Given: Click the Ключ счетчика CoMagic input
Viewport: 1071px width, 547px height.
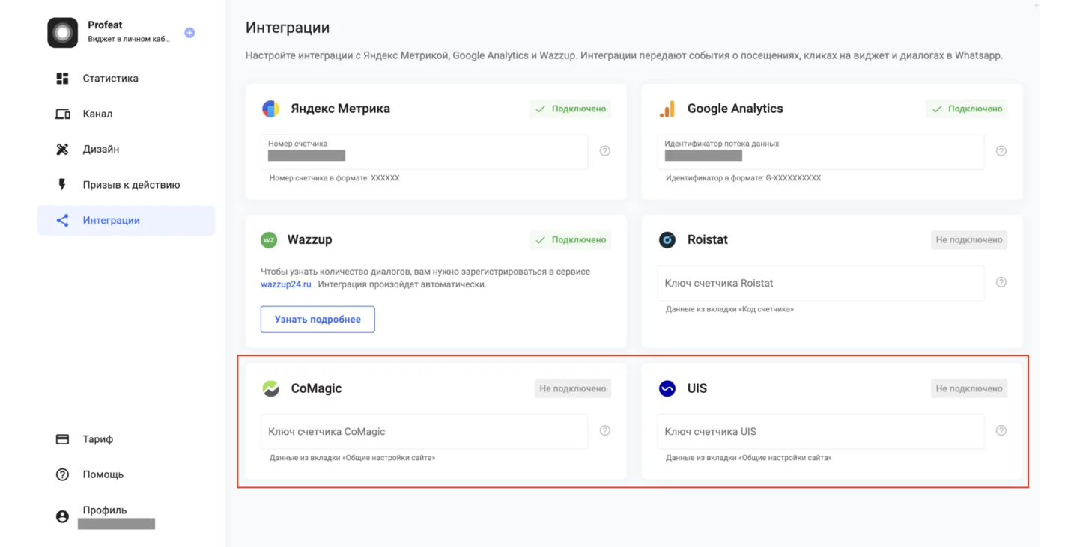Looking at the screenshot, I should 424,432.
